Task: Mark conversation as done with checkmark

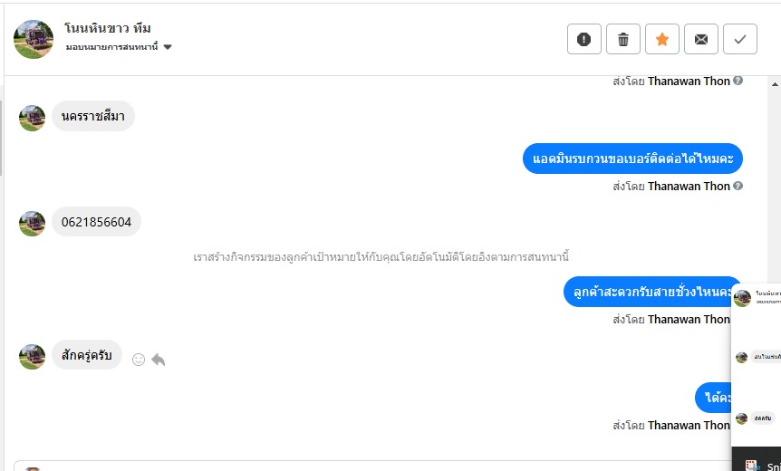Action: pos(740,39)
